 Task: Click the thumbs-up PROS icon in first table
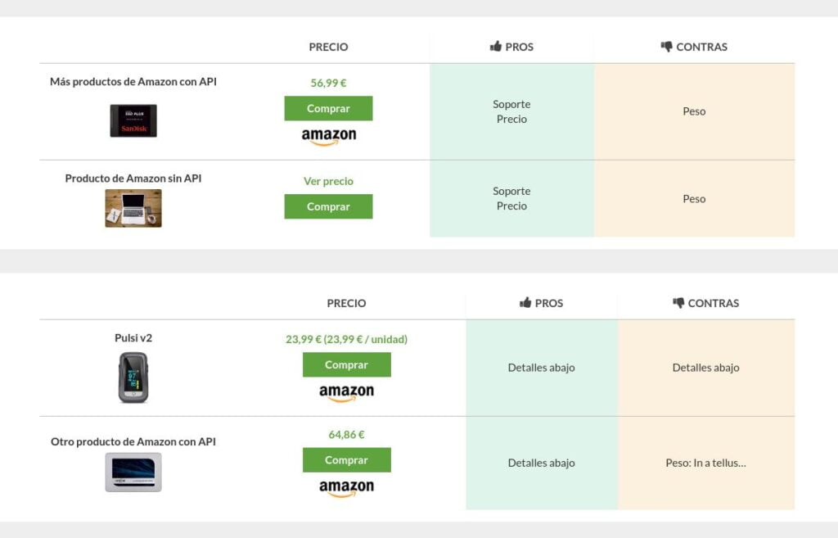(x=495, y=46)
